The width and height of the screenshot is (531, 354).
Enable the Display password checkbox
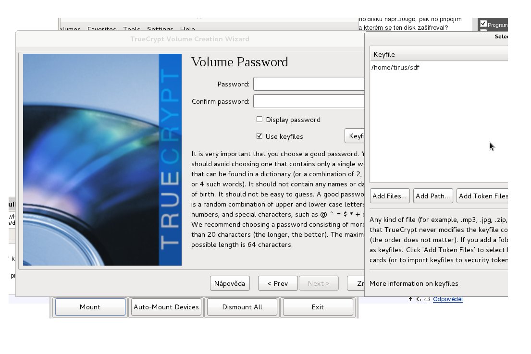click(259, 119)
